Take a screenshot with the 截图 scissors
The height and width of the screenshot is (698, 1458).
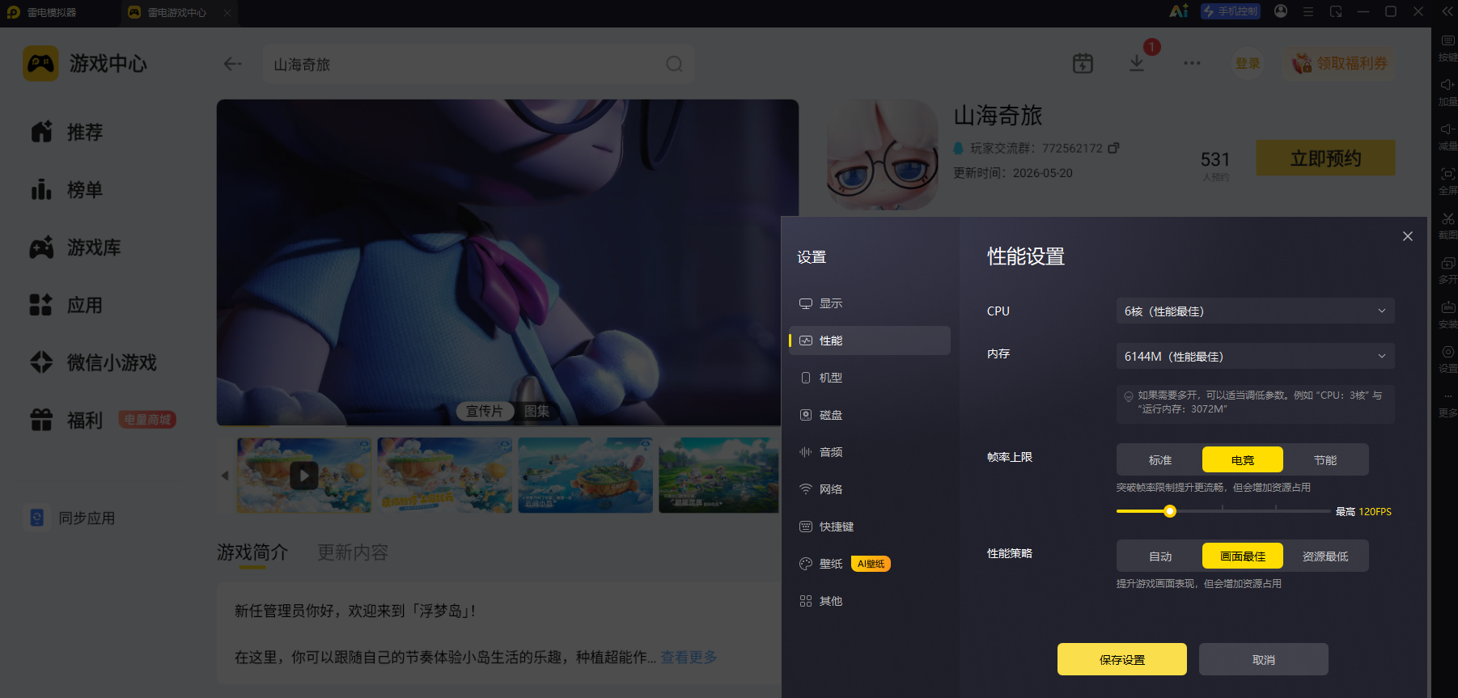[x=1447, y=226]
